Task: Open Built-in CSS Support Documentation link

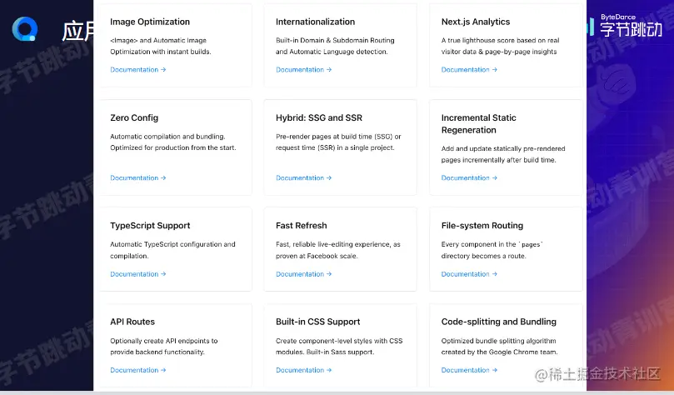Action: coord(303,370)
